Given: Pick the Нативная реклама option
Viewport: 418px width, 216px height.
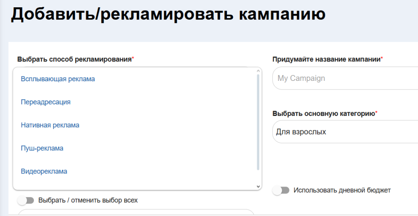Looking at the screenshot, I should pyautogui.click(x=50, y=125).
